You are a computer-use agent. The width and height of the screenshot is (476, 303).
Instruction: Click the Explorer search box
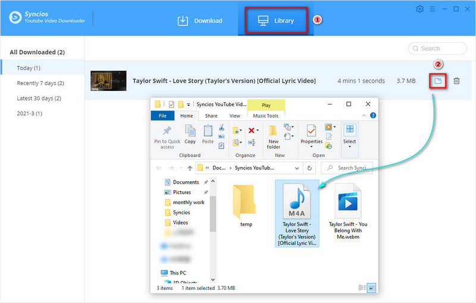346,168
